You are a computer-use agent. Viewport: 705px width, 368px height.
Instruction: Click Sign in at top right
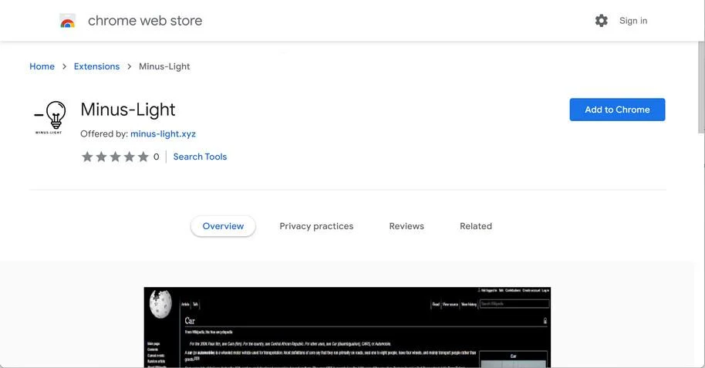(633, 21)
